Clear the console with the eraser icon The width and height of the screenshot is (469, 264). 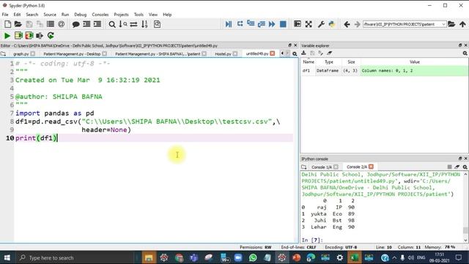pos(457,167)
